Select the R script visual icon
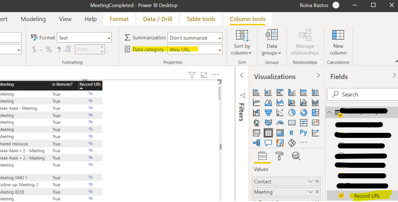Viewport: 398px width, 202px height. point(291,132)
